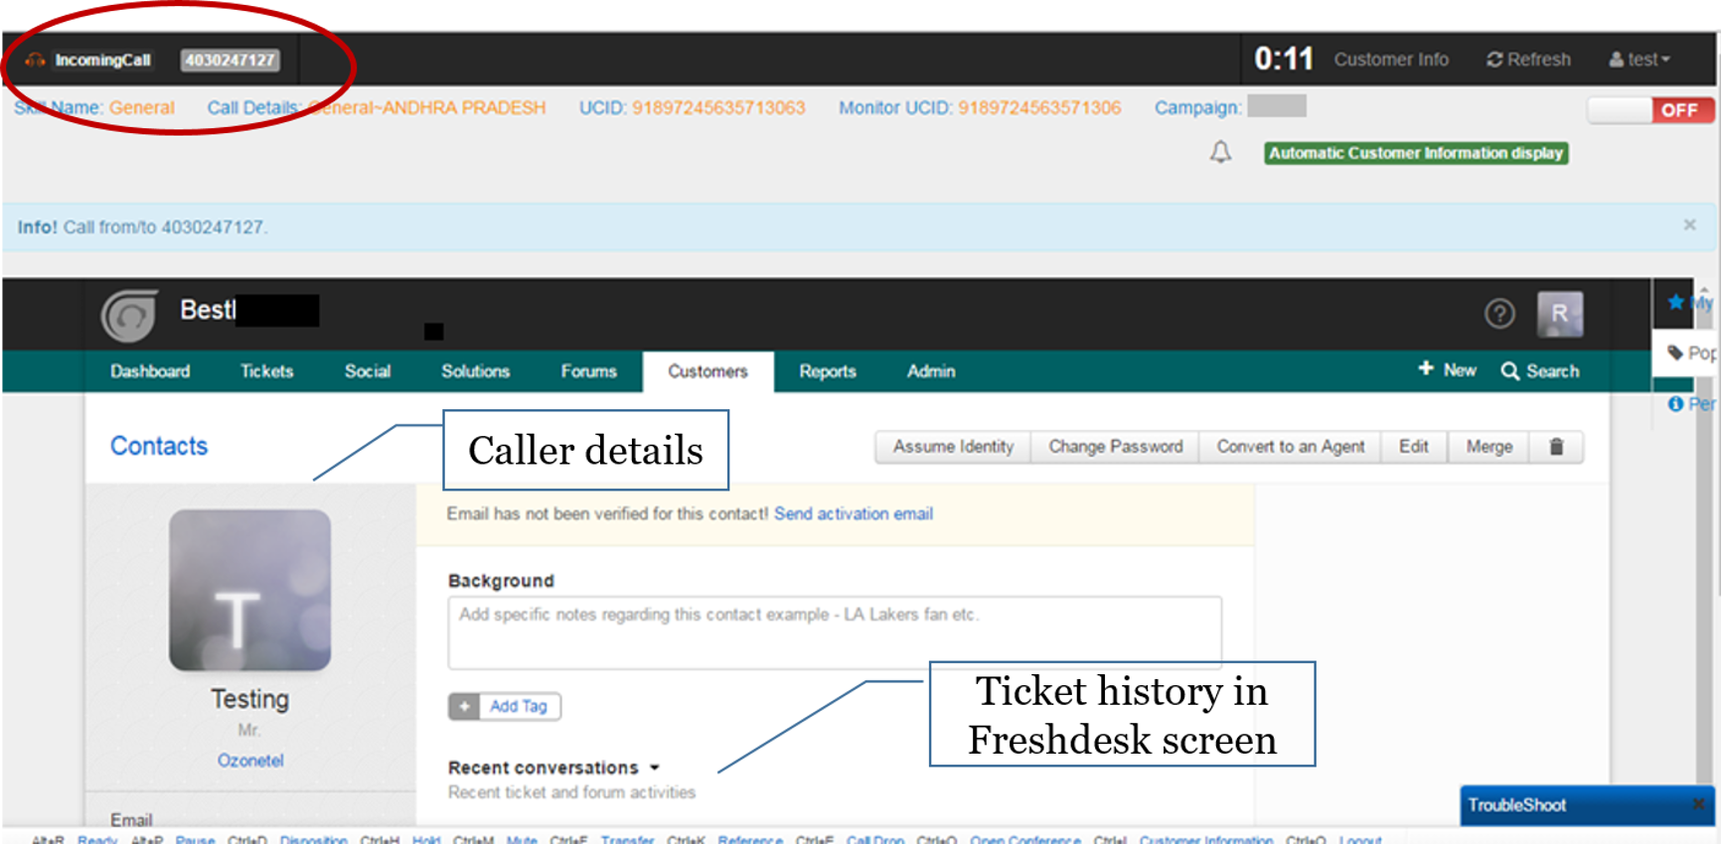Go to the Admin tab

tap(931, 371)
